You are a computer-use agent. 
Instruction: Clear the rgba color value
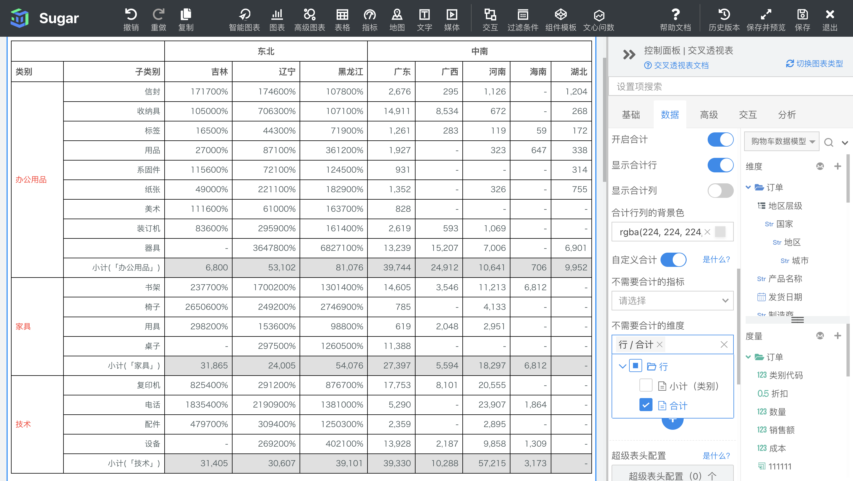point(707,232)
